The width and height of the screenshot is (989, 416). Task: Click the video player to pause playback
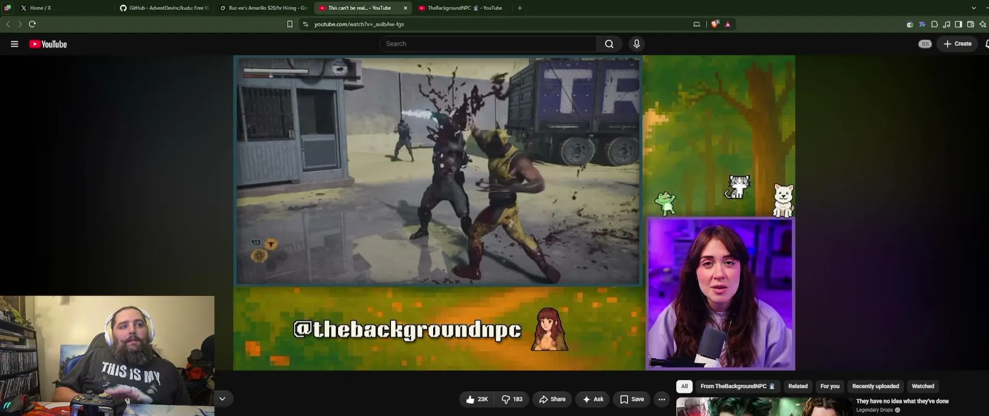coord(514,213)
